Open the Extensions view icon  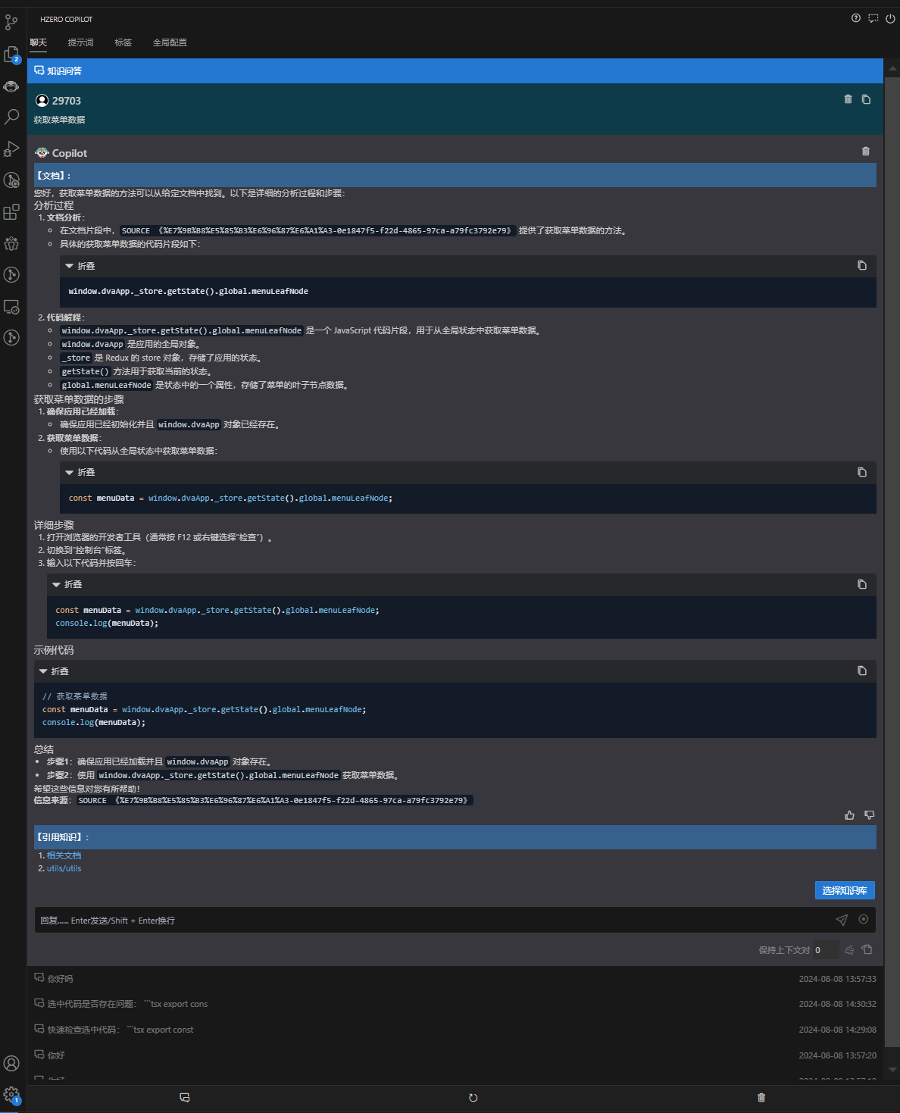tap(11, 211)
